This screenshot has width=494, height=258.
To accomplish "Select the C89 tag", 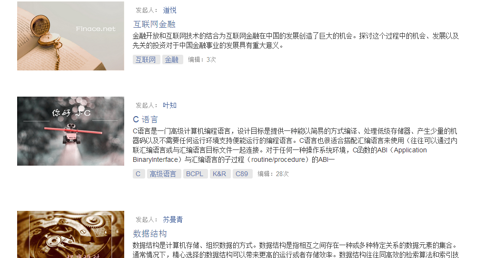I will tap(243, 174).
